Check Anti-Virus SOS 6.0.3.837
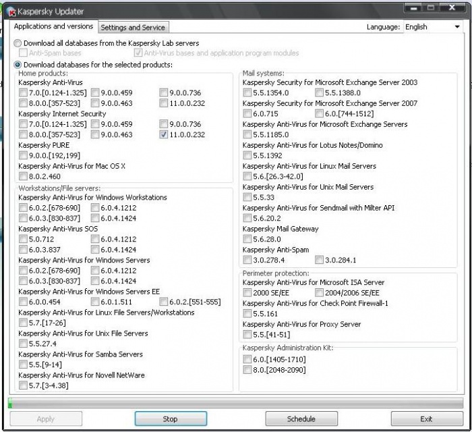The image size is (472, 432). (23, 250)
